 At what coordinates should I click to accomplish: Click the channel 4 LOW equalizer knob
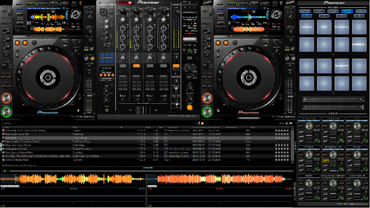pos(164,47)
